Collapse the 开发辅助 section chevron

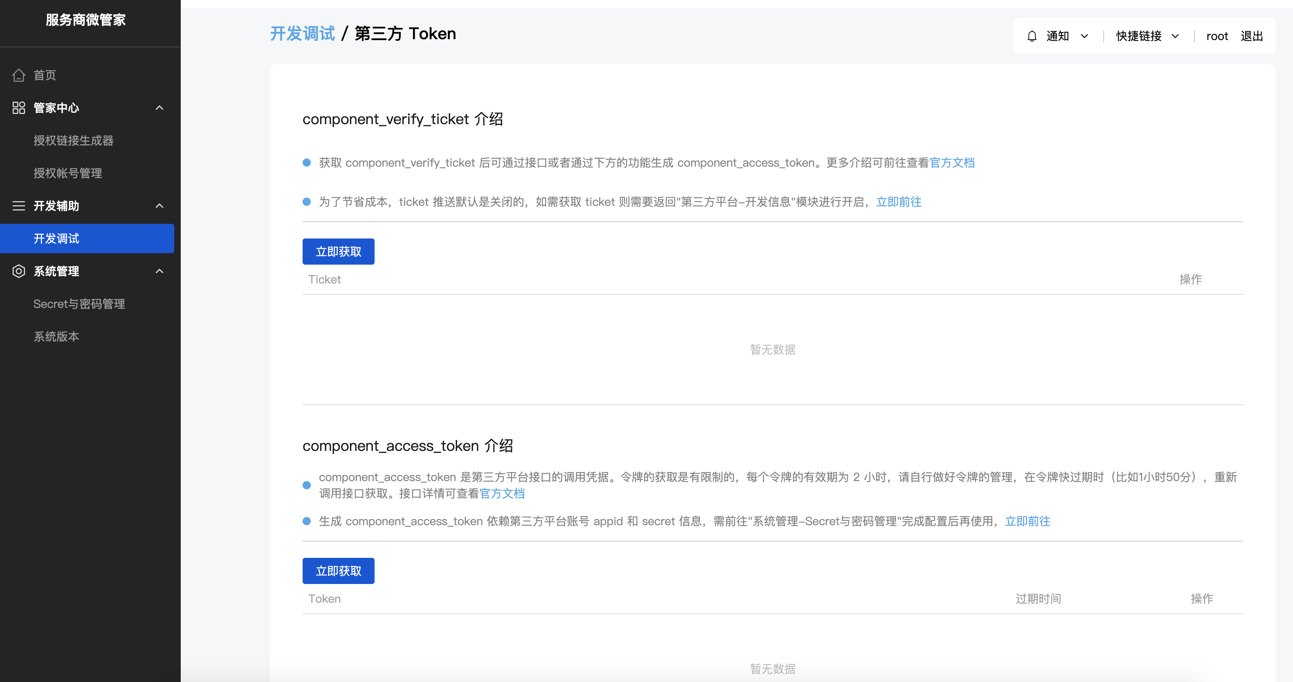pyautogui.click(x=159, y=206)
